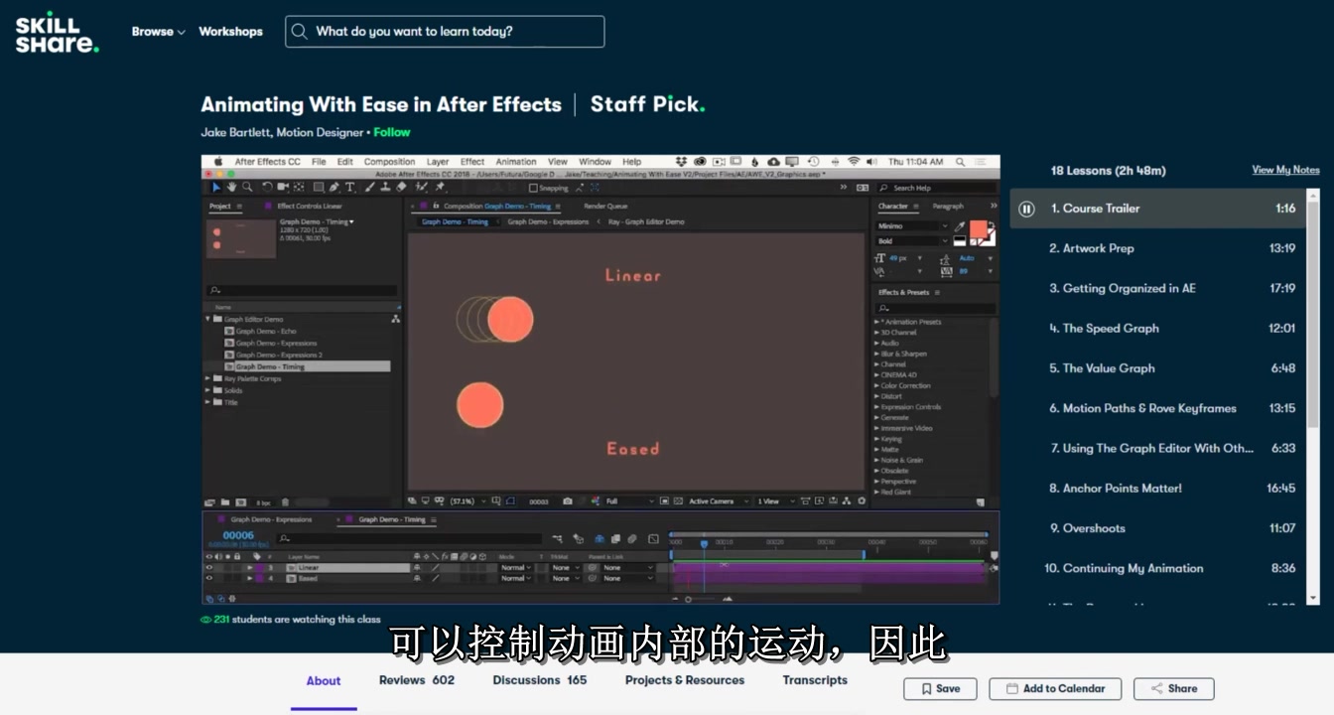Click the Dropbox icon in the Mac menu bar
Image resolution: width=1334 pixels, height=715 pixels.
click(682, 161)
